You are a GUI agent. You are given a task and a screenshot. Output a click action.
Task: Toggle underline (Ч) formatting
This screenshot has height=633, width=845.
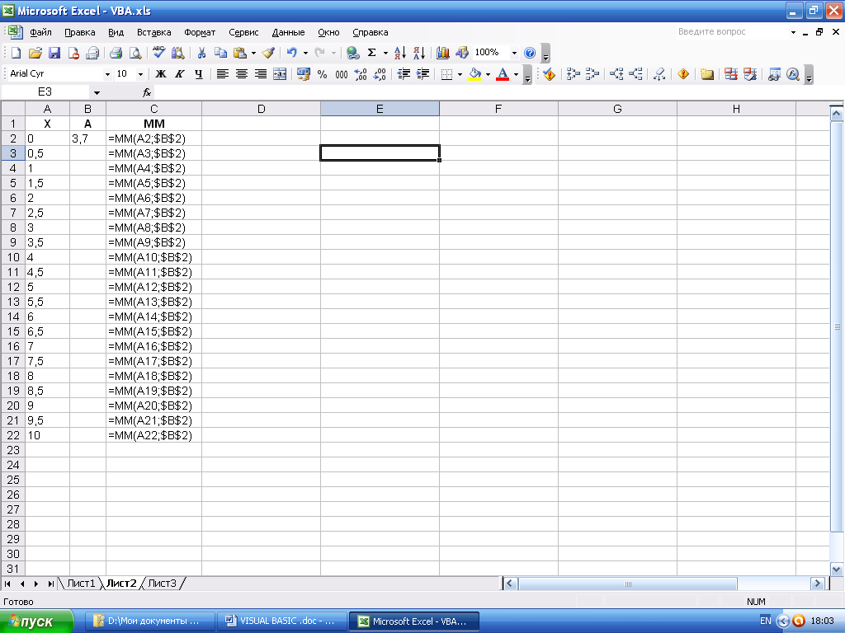tap(198, 74)
